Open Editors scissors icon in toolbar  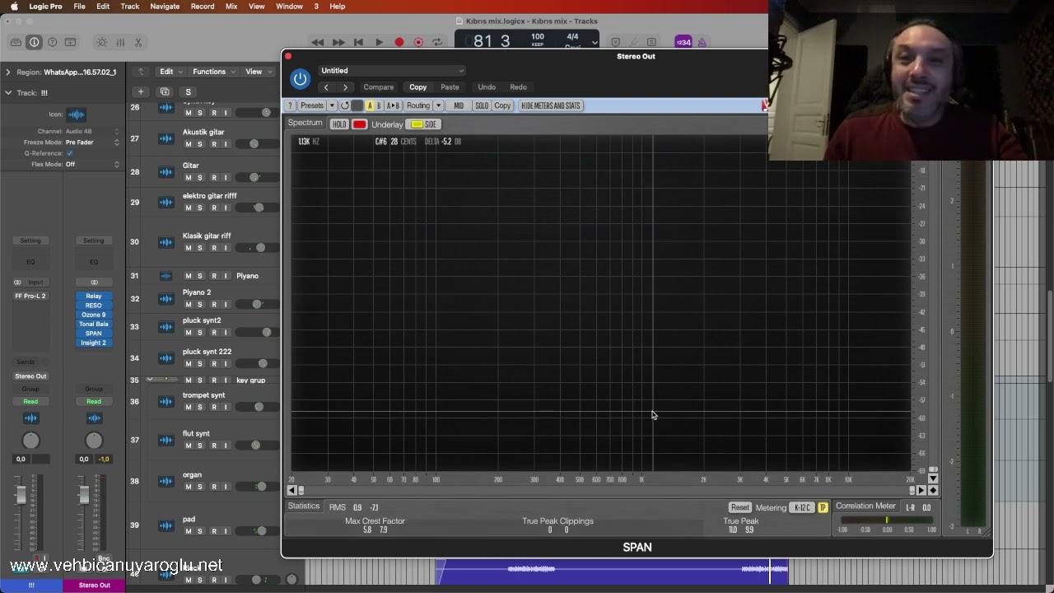click(x=138, y=42)
